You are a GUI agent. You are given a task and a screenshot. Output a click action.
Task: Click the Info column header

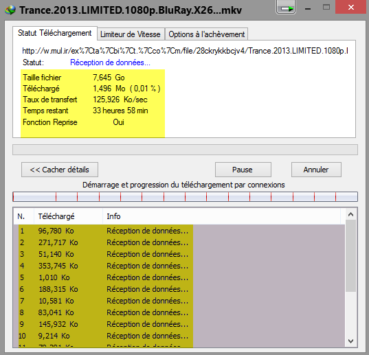tap(221, 216)
